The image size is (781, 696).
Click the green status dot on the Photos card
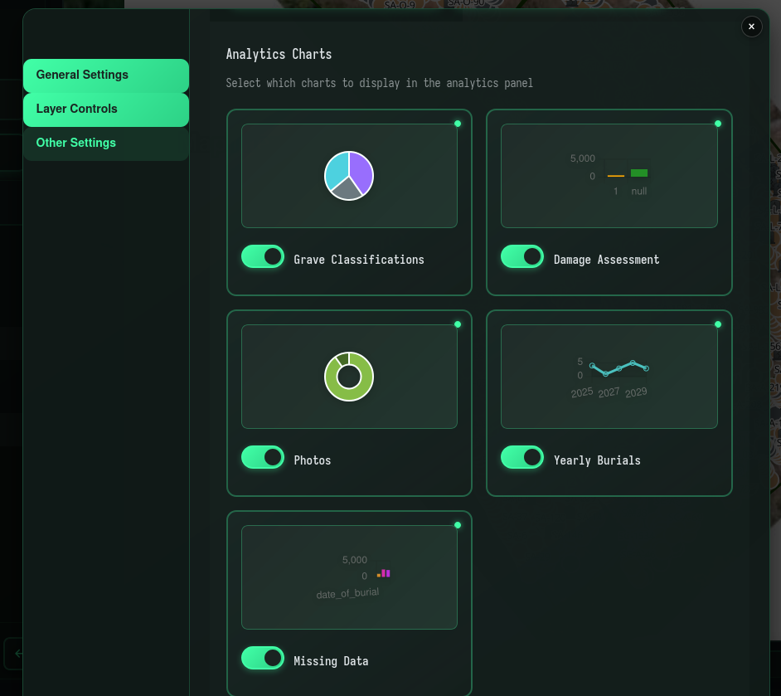pos(458,324)
